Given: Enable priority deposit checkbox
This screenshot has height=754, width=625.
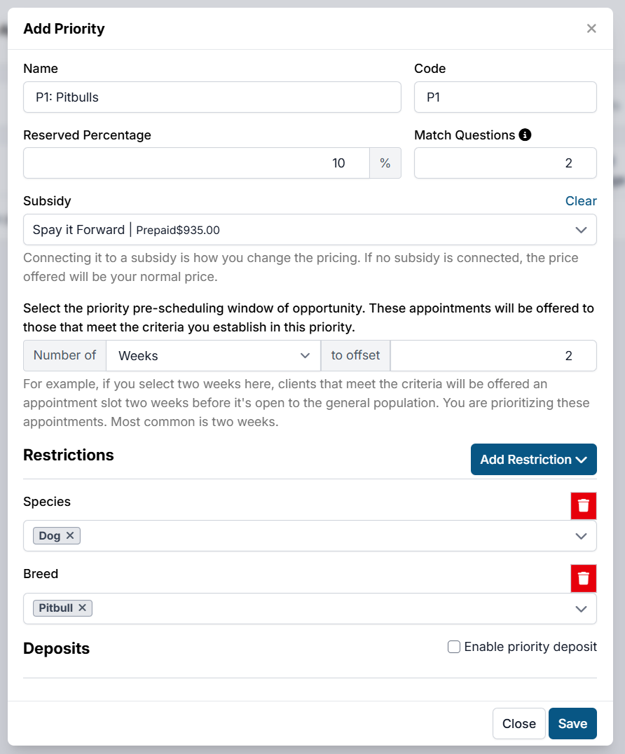Looking at the screenshot, I should 454,647.
